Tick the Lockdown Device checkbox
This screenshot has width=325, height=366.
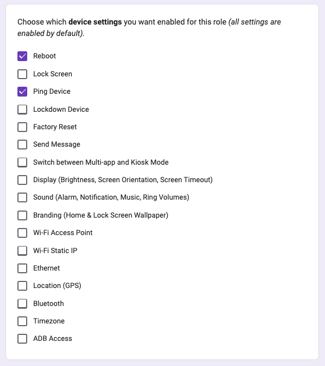pyautogui.click(x=22, y=110)
